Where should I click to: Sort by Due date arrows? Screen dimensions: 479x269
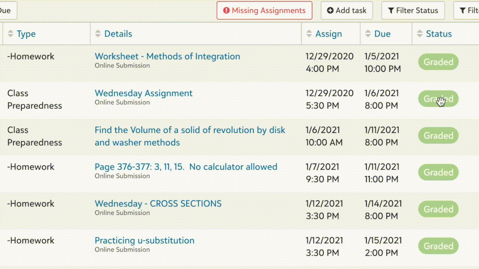(368, 34)
